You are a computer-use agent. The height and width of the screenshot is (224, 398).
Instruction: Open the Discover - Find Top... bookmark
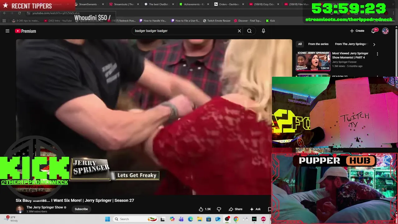click(x=248, y=21)
